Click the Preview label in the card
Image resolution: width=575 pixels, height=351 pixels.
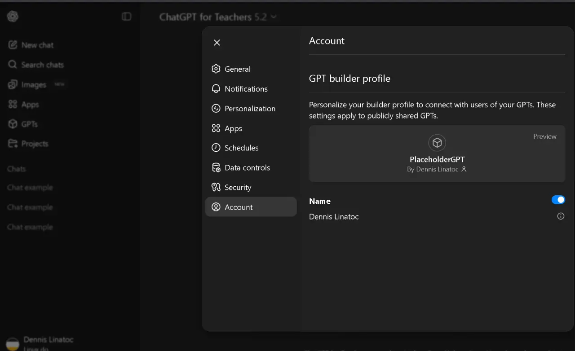[x=545, y=136]
